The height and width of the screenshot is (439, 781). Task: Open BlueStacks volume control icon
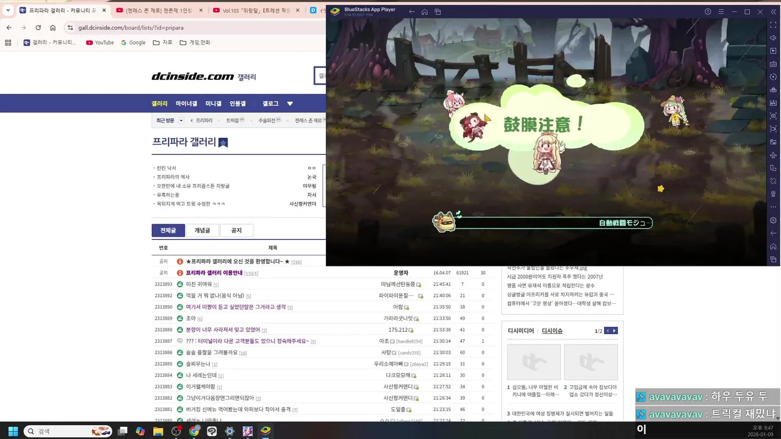[x=773, y=38]
